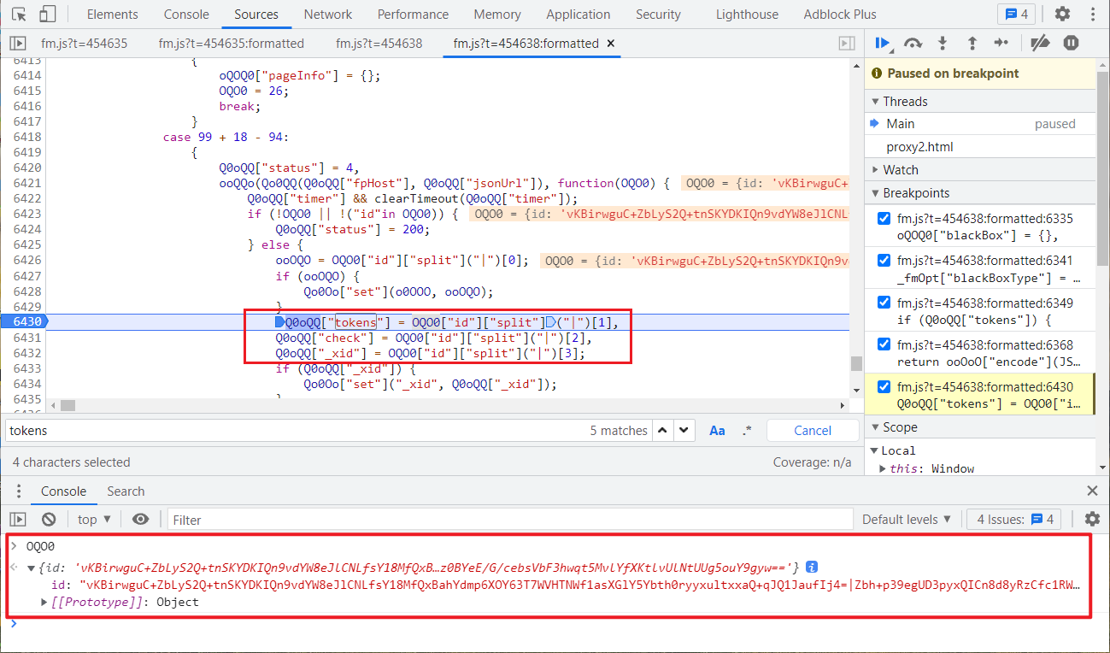Uncheck breakpoint at line 6335

click(884, 218)
